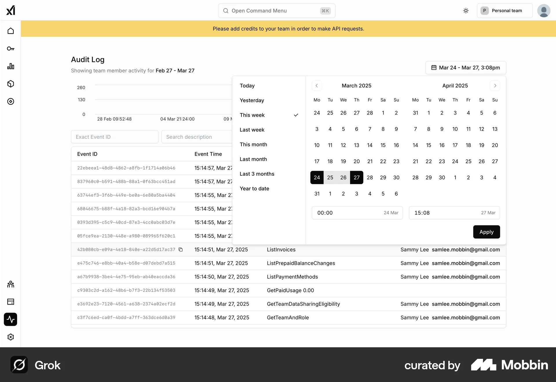Image resolution: width=556 pixels, height=382 pixels.
Task: Click inside the Search description field
Action: click(x=197, y=137)
